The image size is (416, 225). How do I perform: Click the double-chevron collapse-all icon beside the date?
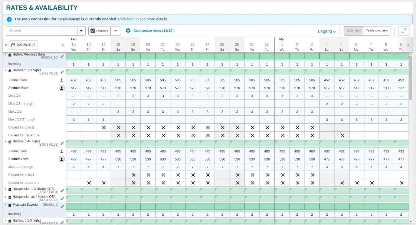[6, 45]
